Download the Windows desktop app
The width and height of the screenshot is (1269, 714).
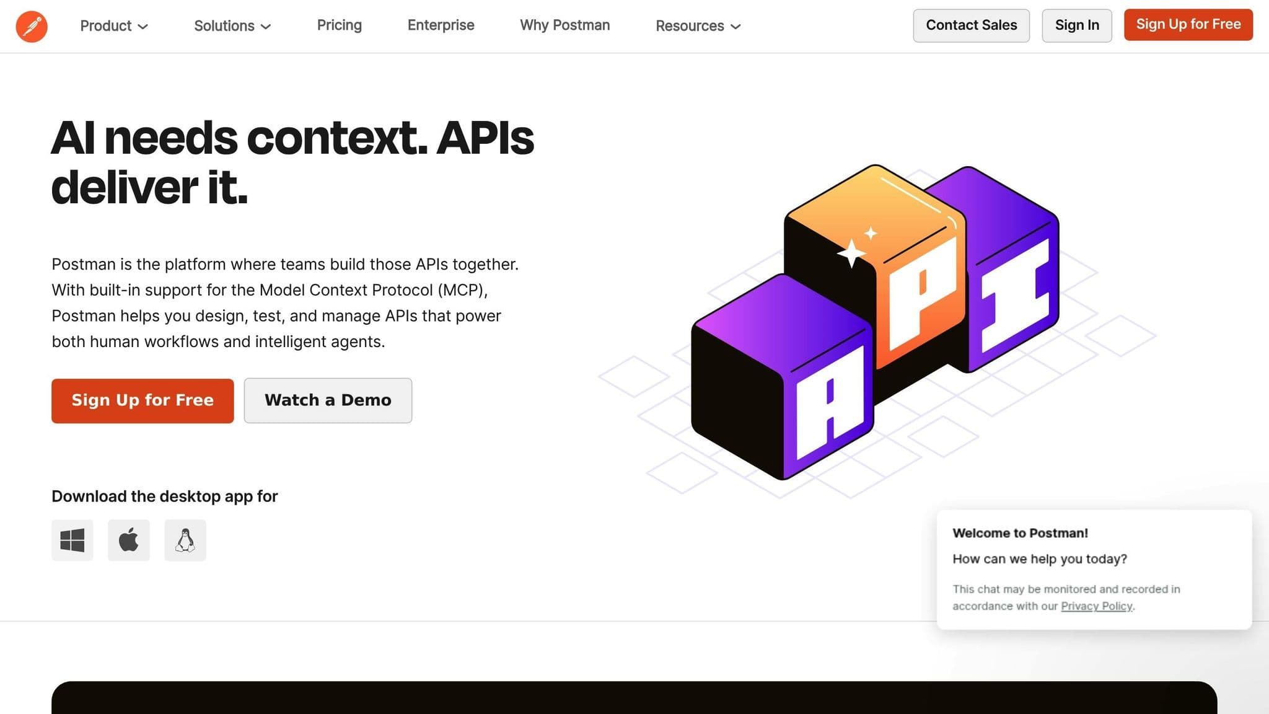point(72,540)
